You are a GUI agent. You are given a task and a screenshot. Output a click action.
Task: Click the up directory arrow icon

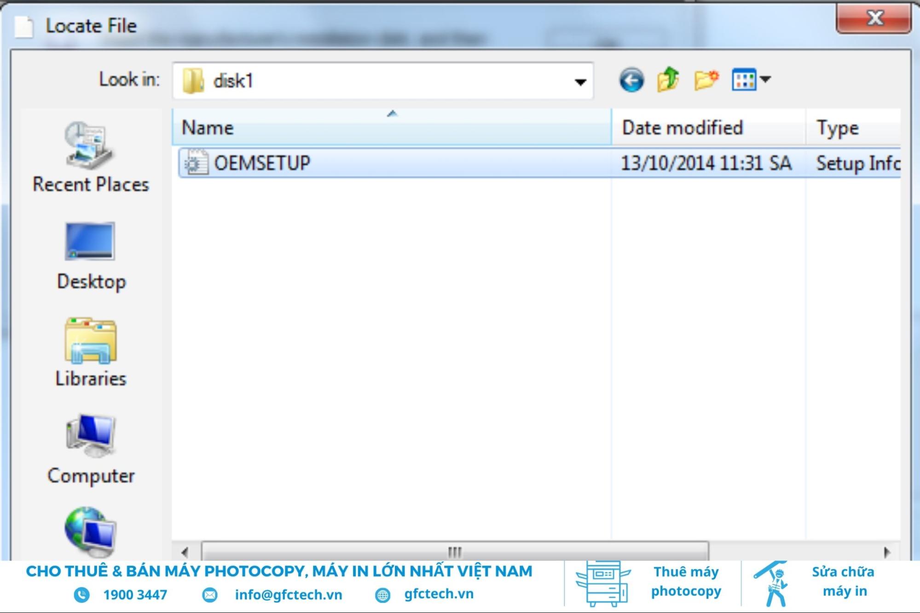[667, 80]
